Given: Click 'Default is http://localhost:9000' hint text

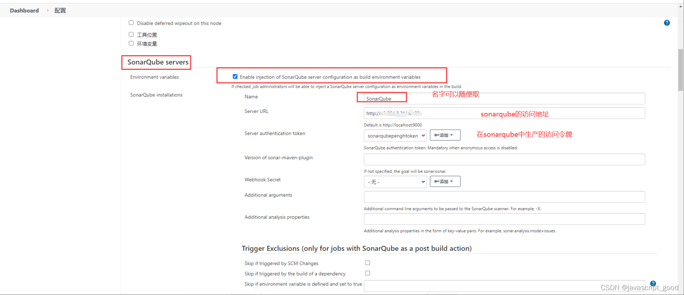Looking at the screenshot, I should point(393,125).
